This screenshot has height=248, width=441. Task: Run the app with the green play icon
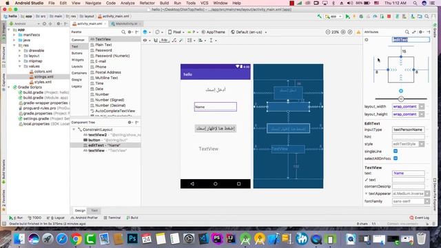click(x=347, y=17)
